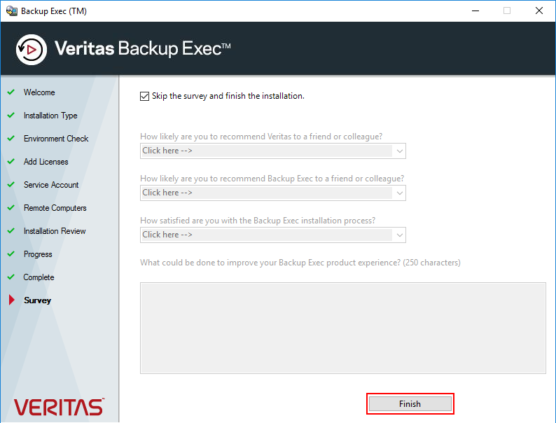This screenshot has height=423, width=556.
Task: Click the red arrow marker beside Survey
Action: 12,300
